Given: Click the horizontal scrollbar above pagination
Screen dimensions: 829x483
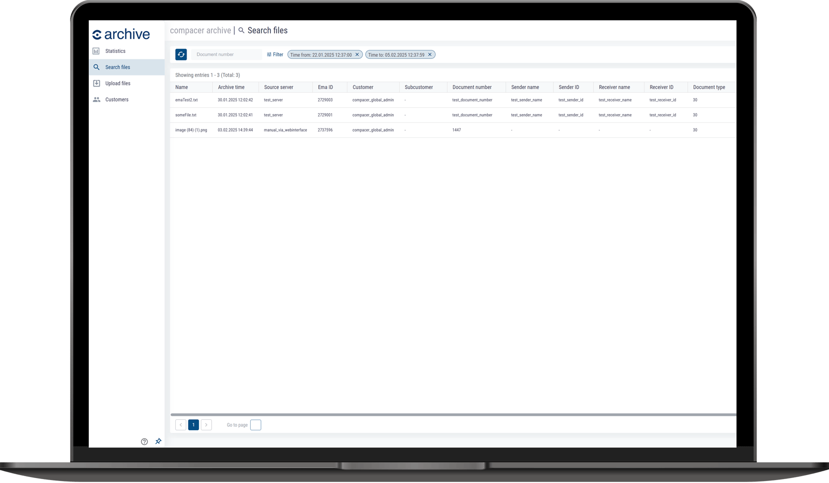Looking at the screenshot, I should point(453,415).
